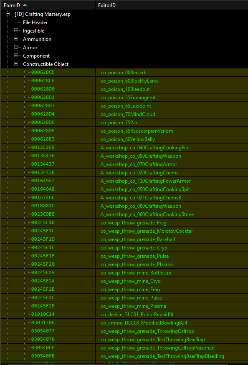Select record co_poison_00Berserk

pos(123,73)
